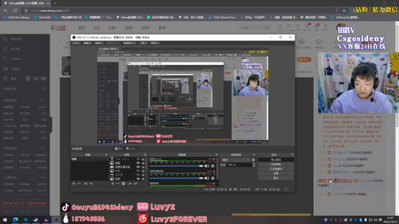The height and width of the screenshot is (224, 399).
Task: Click the browser address bar
Action: pos(178,10)
